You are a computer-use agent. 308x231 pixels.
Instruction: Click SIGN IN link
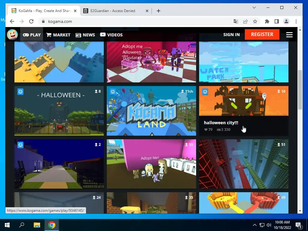pyautogui.click(x=231, y=35)
